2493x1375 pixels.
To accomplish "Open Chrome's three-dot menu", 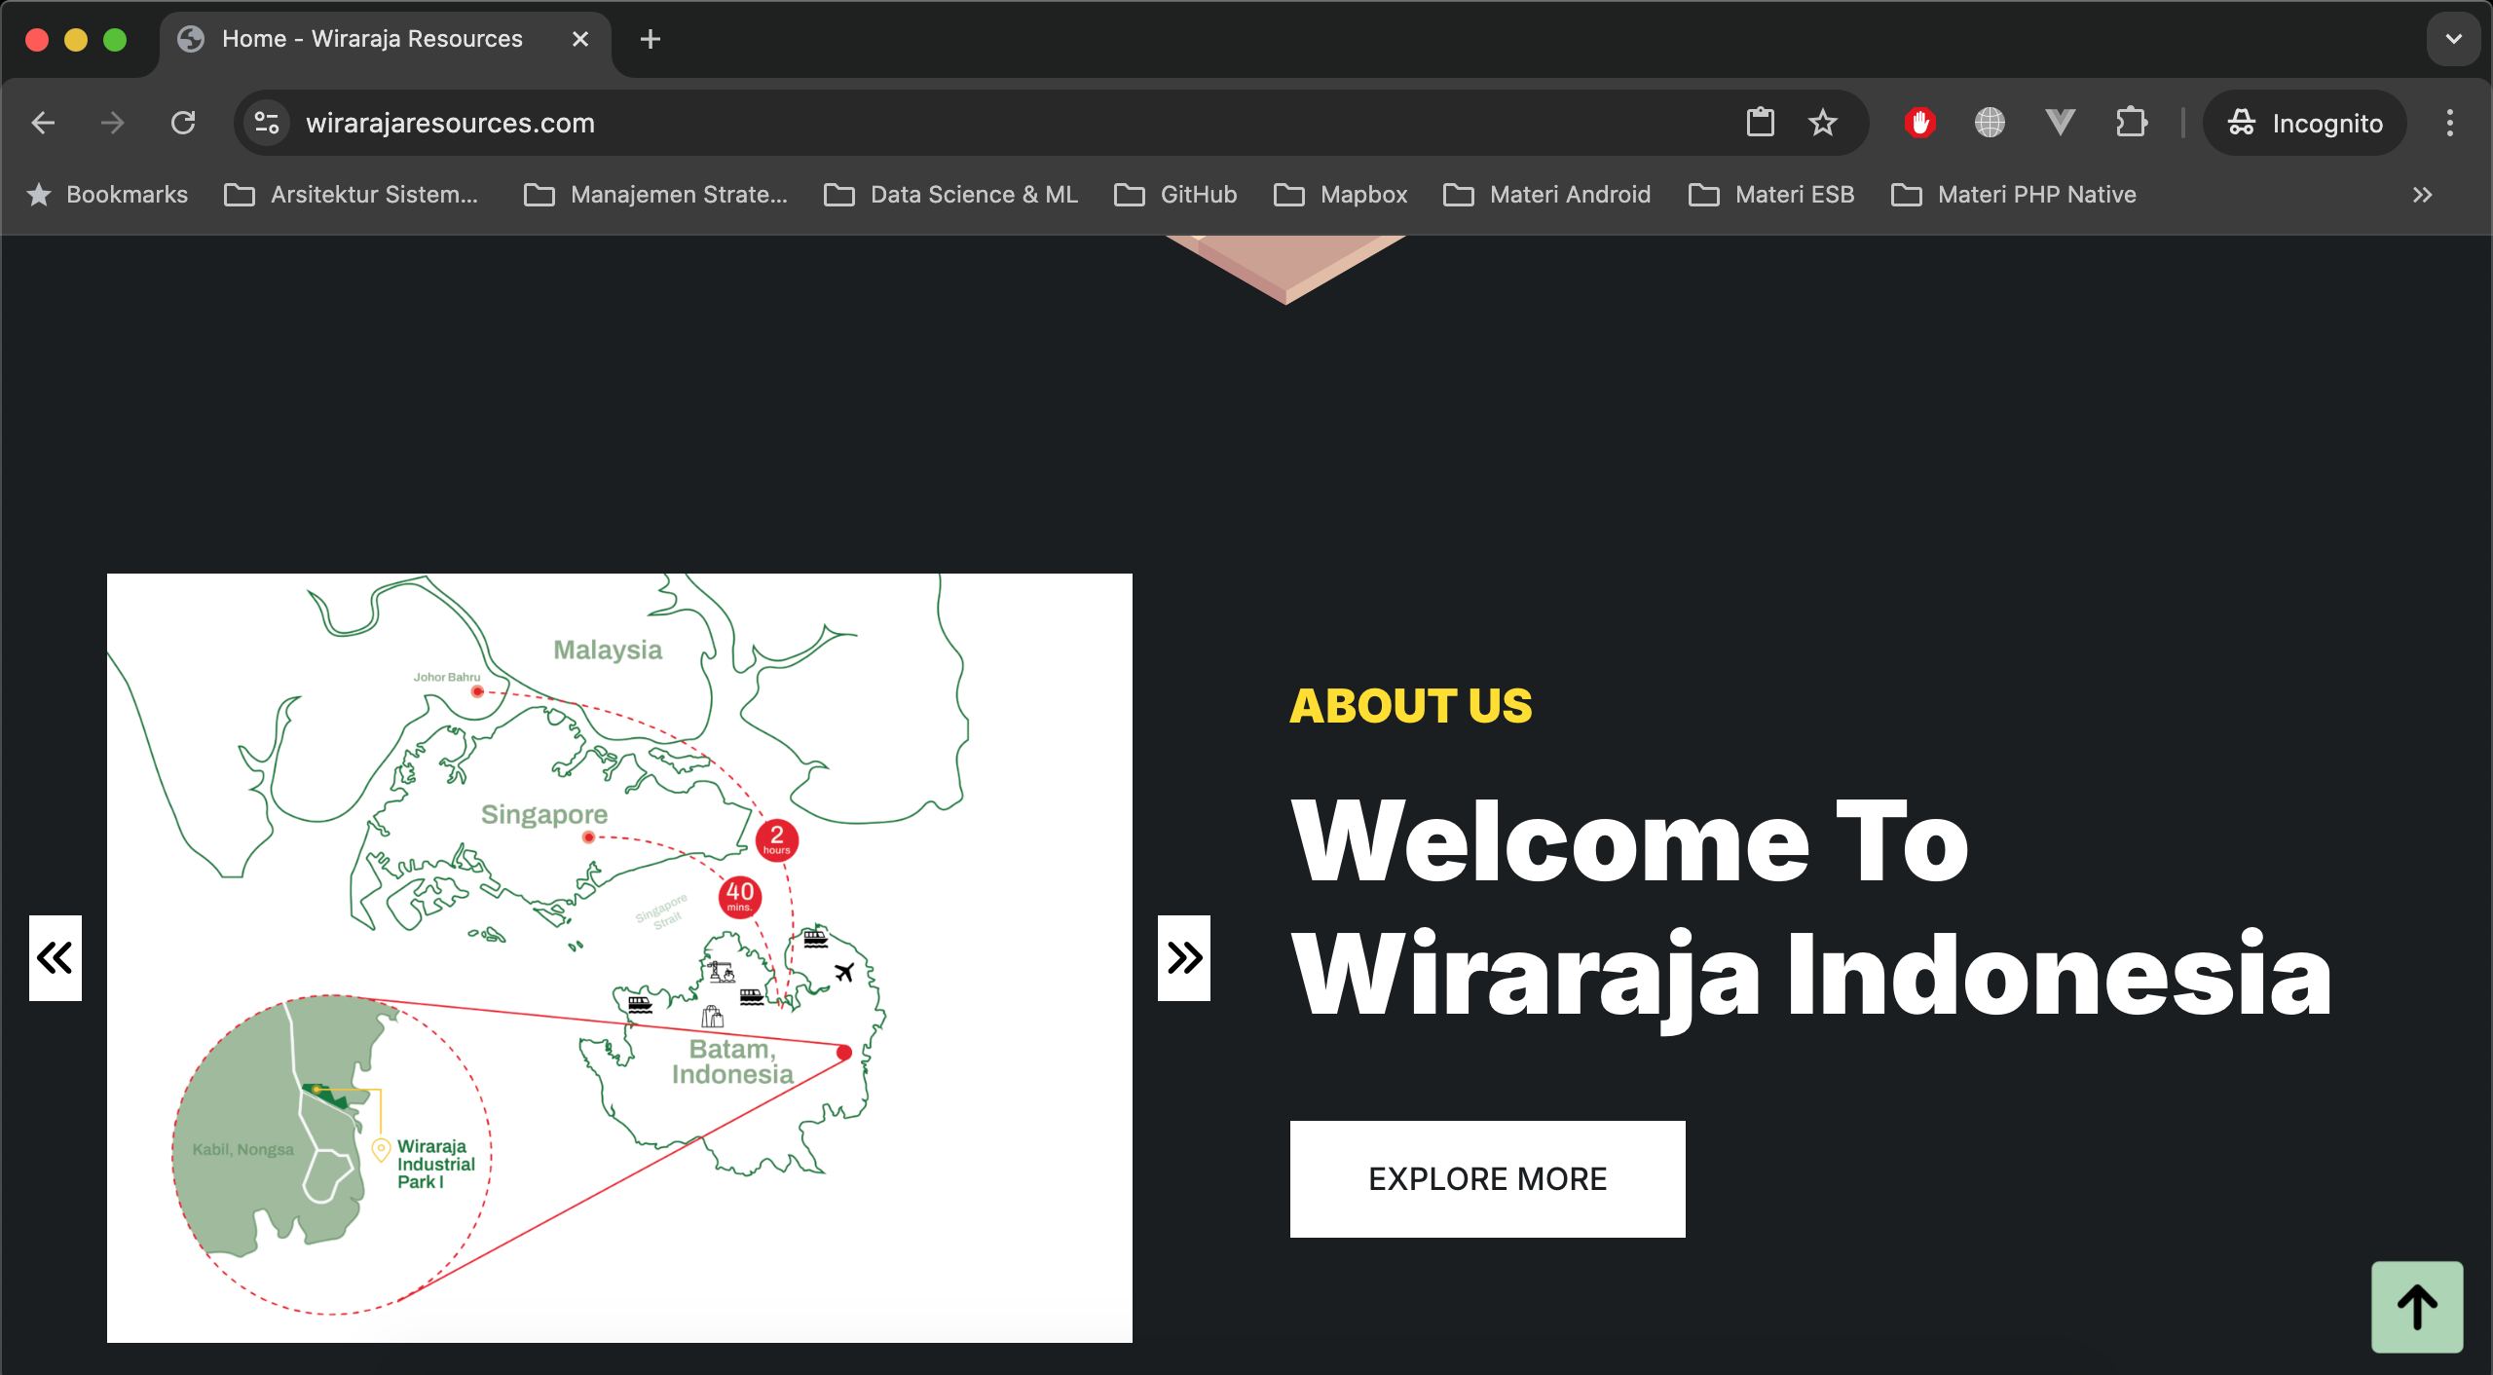I will [2450, 123].
